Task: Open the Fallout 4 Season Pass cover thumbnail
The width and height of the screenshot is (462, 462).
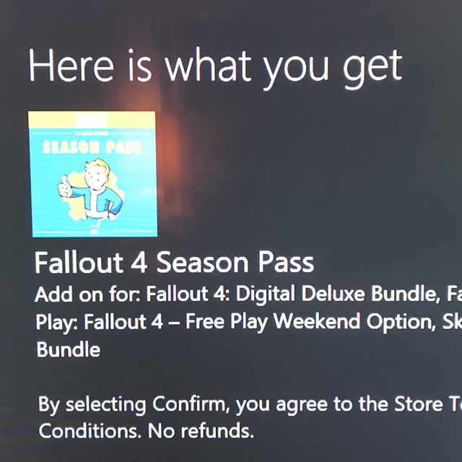Action: tap(93, 174)
